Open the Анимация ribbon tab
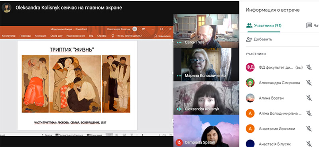319x147 pixels. [x=41, y=36]
